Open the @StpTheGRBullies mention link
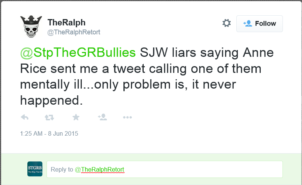The height and width of the screenshot is (185, 302). [x=78, y=53]
